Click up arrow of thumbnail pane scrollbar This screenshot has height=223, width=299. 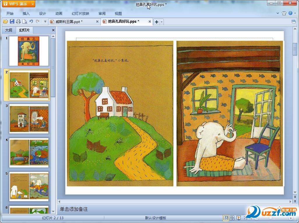click(53, 36)
